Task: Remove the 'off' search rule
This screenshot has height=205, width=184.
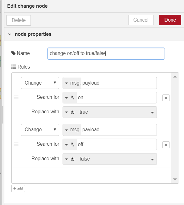Action: [166, 145]
